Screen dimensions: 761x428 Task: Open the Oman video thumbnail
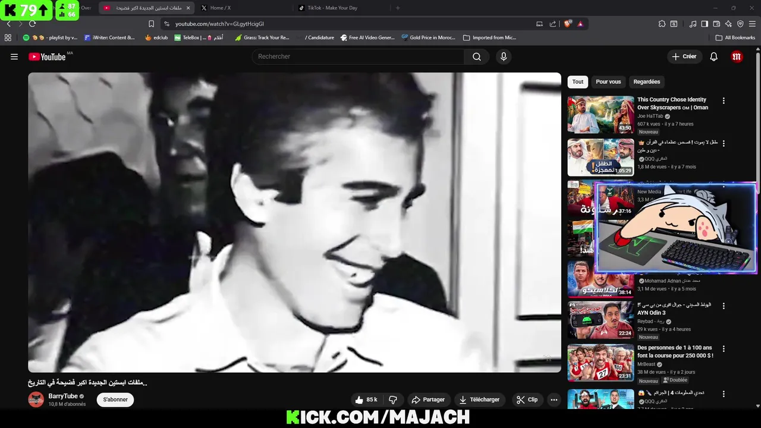(x=600, y=115)
